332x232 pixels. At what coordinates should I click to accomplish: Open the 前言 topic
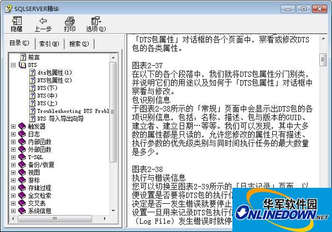coord(34,57)
